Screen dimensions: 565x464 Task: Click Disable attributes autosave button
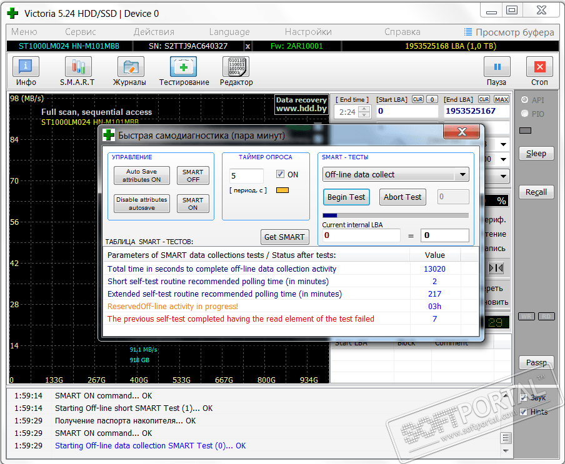142,204
